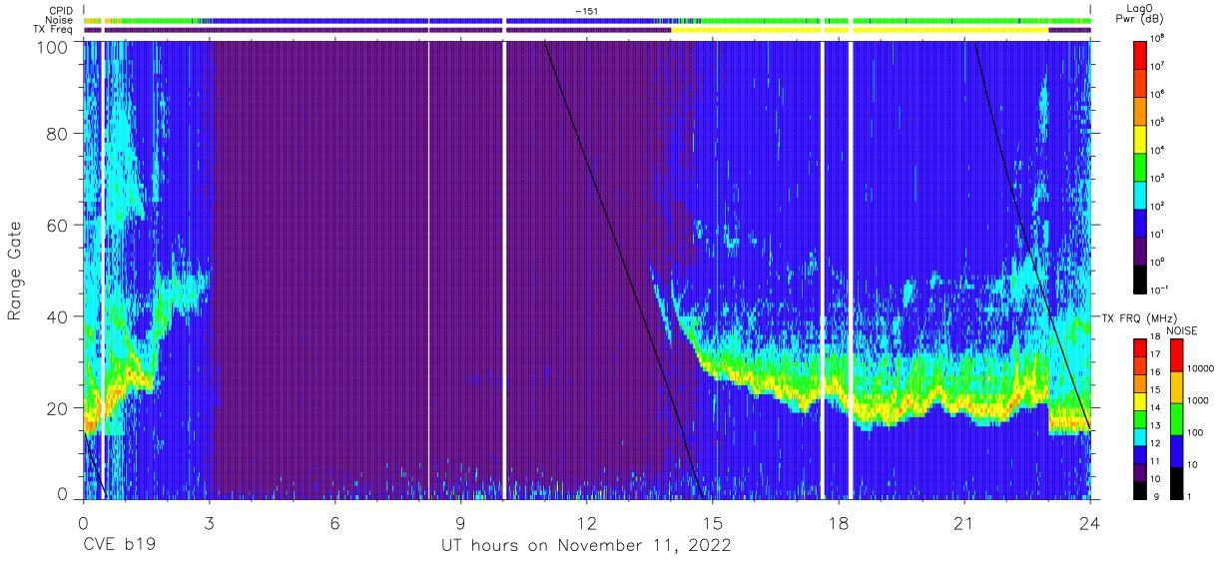Image resolution: width=1226 pixels, height=566 pixels.
Task: Click the red top segment of TX FRQ colorbar
Action: pos(1140,348)
